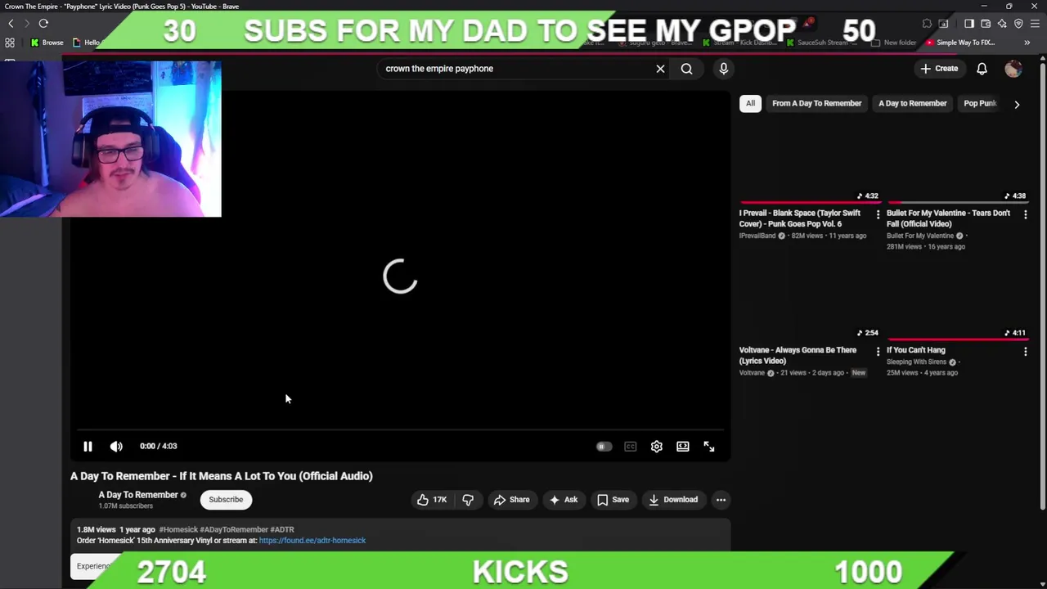Click the video title text
The width and height of the screenshot is (1047, 589).
221,476
